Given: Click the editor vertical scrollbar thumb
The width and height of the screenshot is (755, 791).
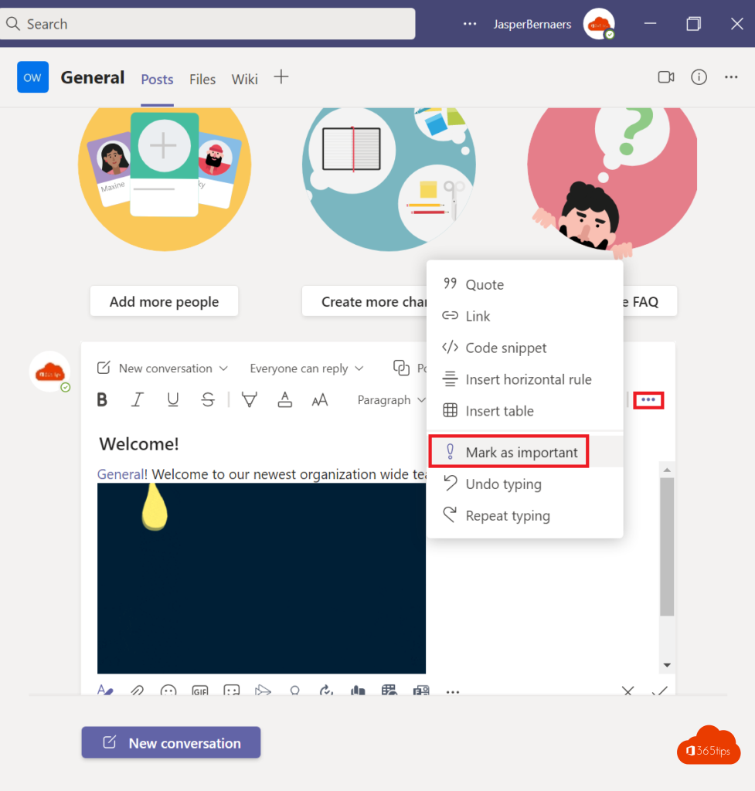Looking at the screenshot, I should click(x=667, y=547).
